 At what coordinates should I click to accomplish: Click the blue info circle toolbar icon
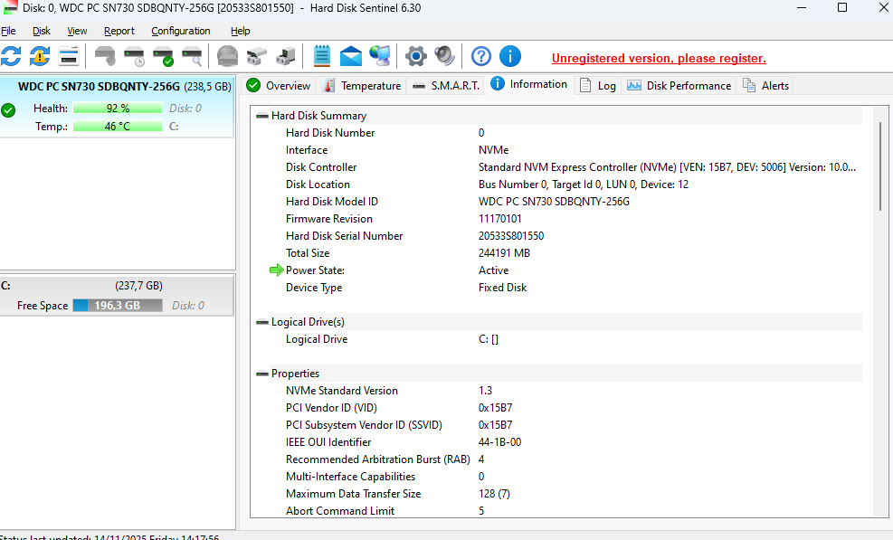click(510, 56)
